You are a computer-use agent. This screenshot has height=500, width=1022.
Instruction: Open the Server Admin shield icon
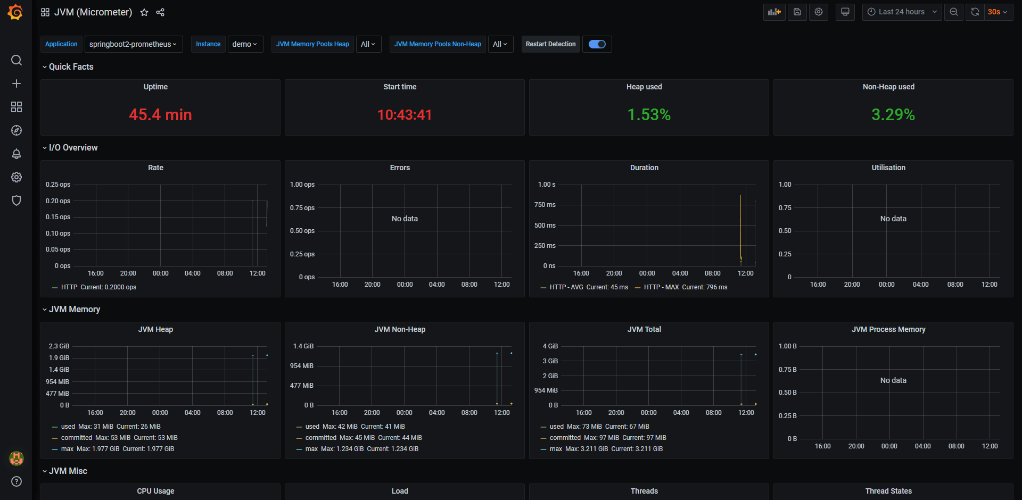pyautogui.click(x=17, y=201)
